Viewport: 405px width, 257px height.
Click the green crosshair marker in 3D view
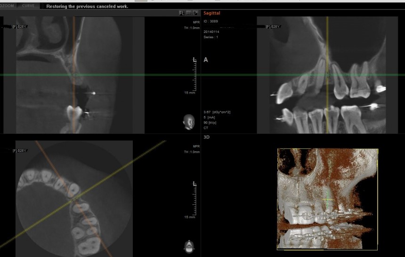(329, 199)
